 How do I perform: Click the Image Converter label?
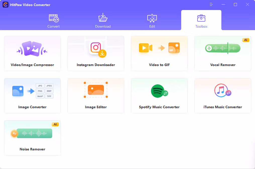pyautogui.click(x=32, y=107)
